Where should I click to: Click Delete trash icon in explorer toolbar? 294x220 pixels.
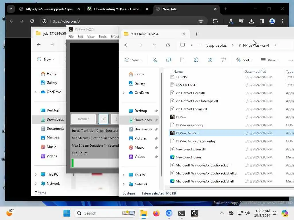223,60
